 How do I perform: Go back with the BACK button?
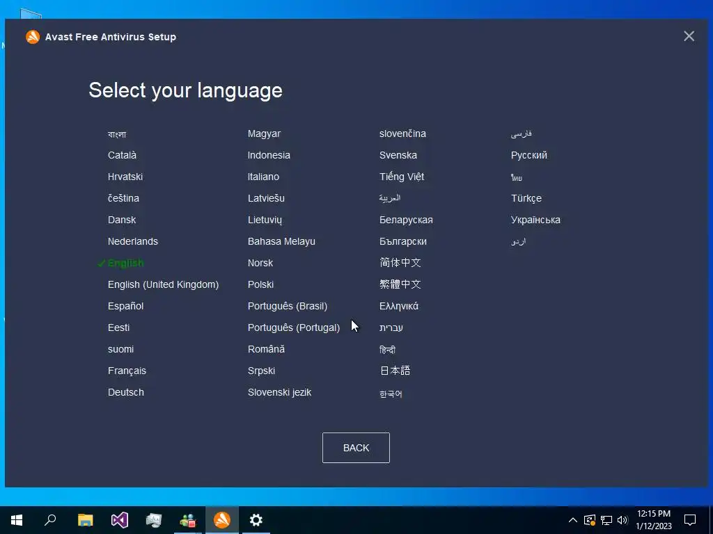pos(356,448)
